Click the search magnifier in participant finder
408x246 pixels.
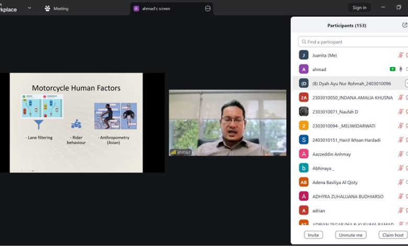(303, 42)
